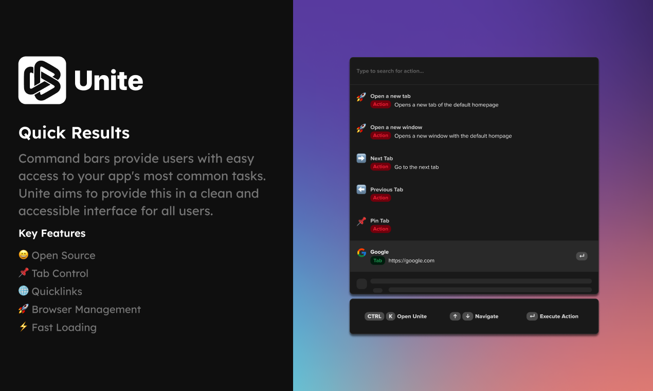Viewport: 653px width, 391px height.
Task: Select the 'Pin Tab' action
Action: point(474,225)
